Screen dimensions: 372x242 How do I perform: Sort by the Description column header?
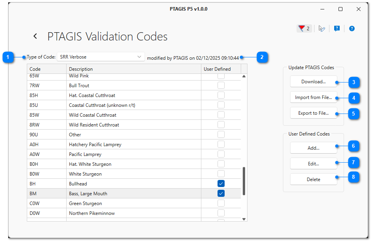(x=134, y=69)
